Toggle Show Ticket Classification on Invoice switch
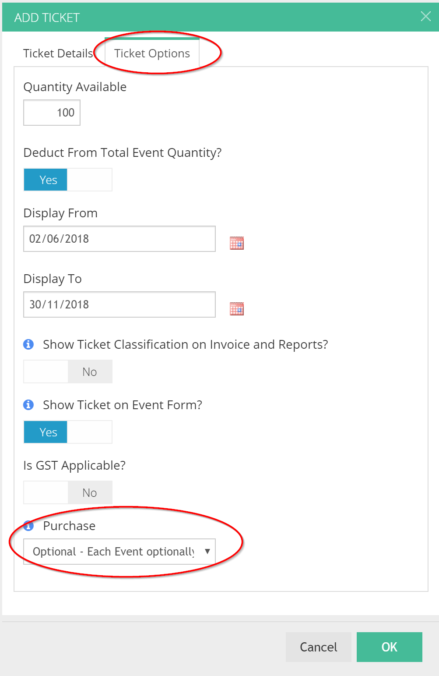The height and width of the screenshot is (676, 439). (x=68, y=372)
